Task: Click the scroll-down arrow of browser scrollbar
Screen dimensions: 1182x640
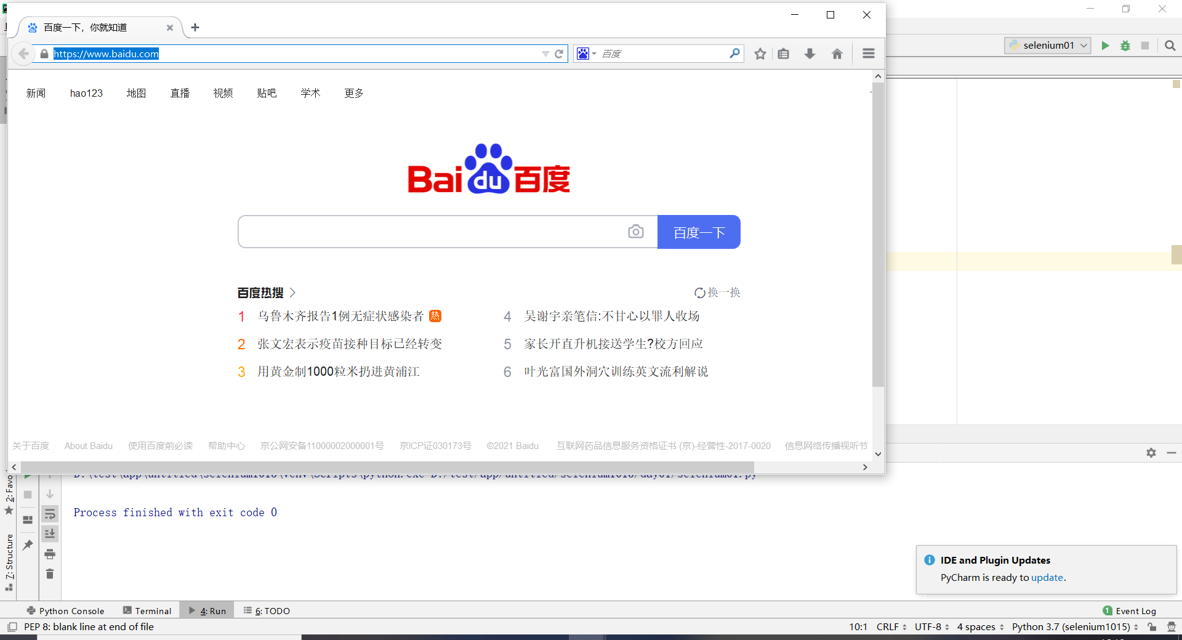Action: [878, 454]
